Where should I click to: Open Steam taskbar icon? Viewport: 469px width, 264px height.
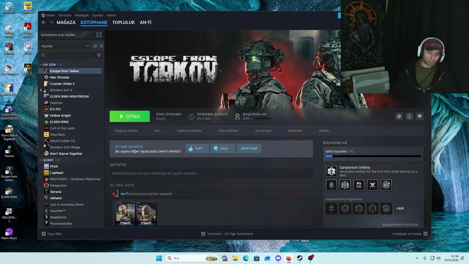tap(299, 258)
